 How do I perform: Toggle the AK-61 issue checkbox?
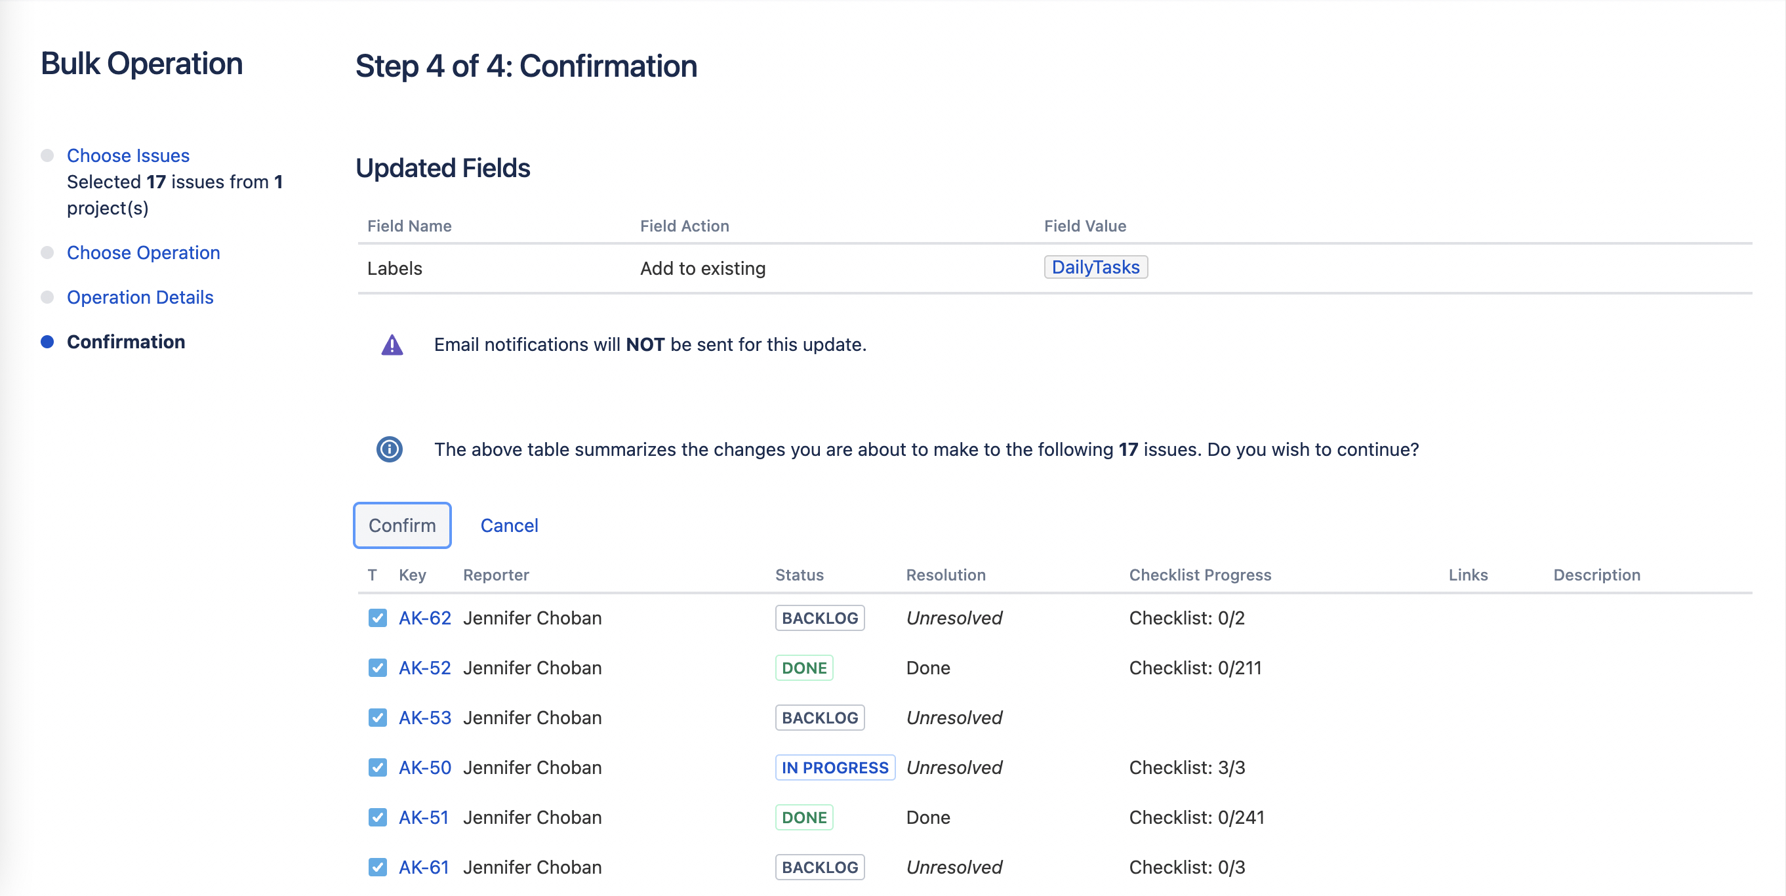click(x=377, y=868)
